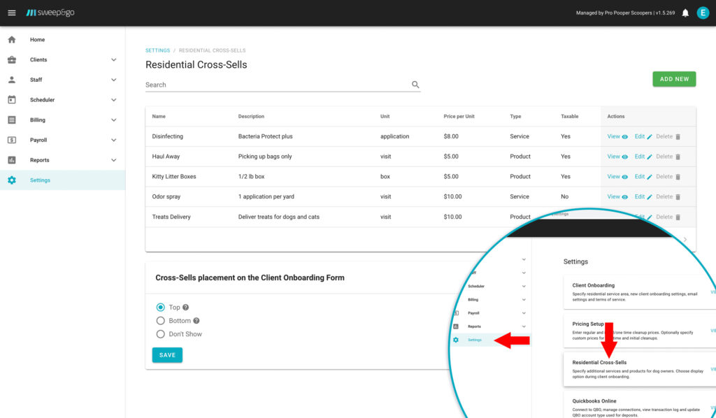This screenshot has height=418, width=716.
Task: Click the SAVE button
Action: point(166,355)
